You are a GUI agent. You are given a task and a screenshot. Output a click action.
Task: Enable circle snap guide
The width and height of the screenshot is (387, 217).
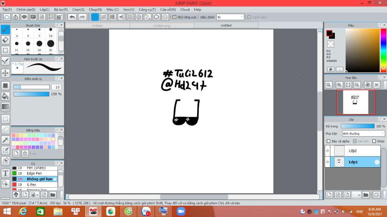(x=139, y=17)
